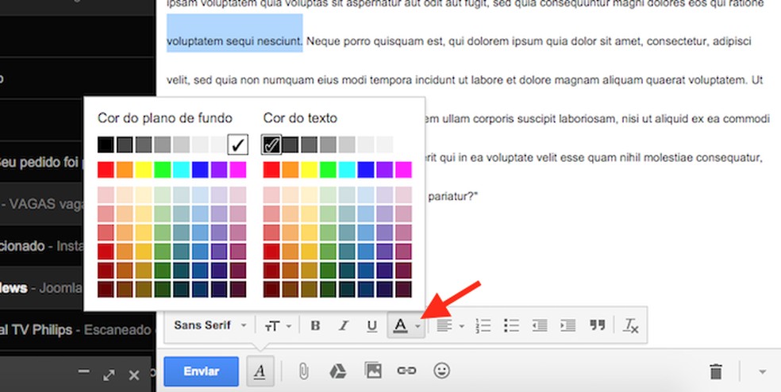Screen dimensions: 781x392
Task: Apply blockquote formatting
Action: point(597,326)
